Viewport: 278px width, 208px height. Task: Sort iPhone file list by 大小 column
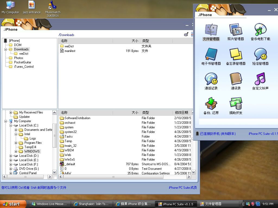[127, 41]
